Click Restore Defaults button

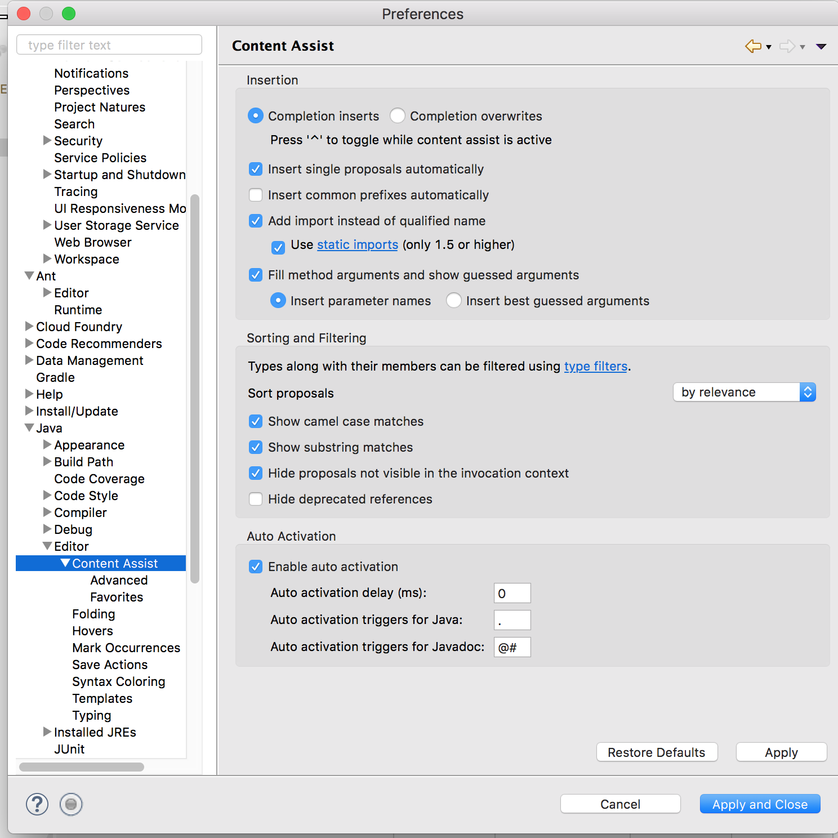(657, 752)
